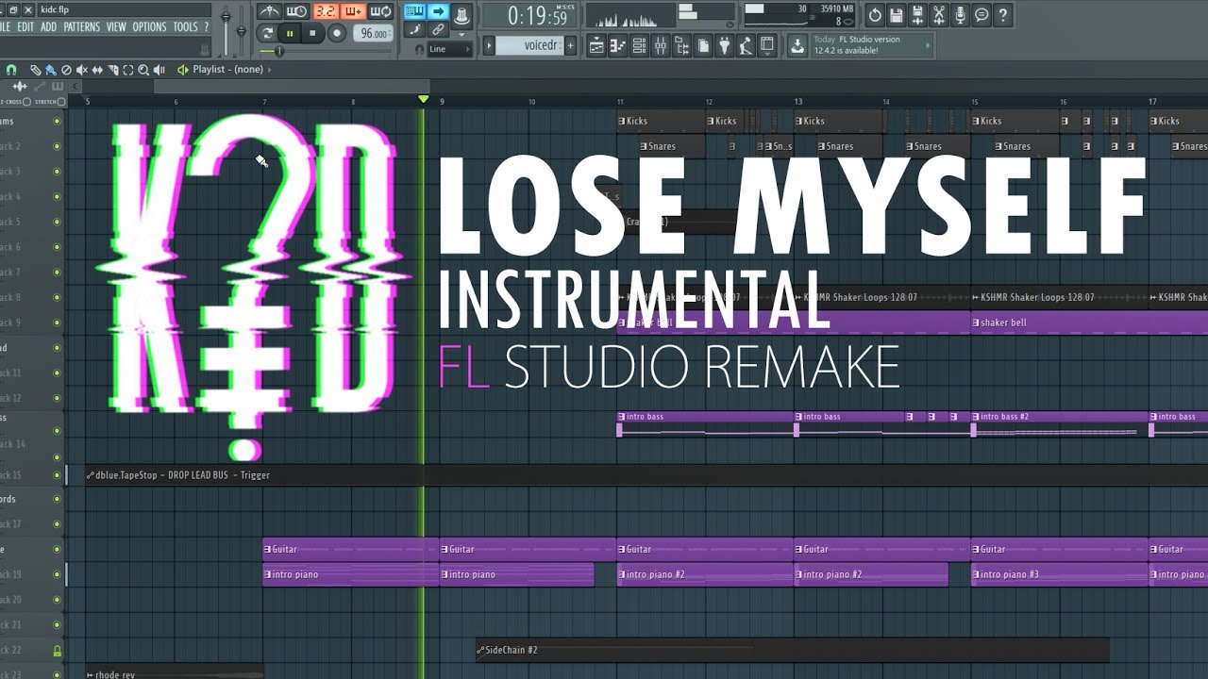Select the playlist Delete tool

coord(66,70)
